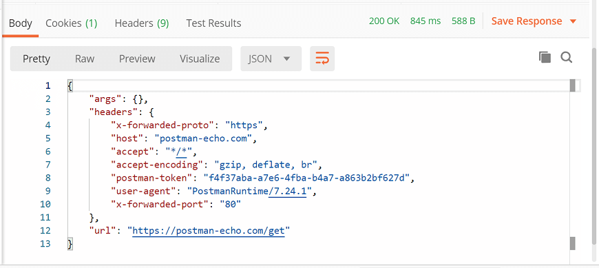Screen dimensions: 599x268
Task: Select the Raw view
Action: pos(85,59)
